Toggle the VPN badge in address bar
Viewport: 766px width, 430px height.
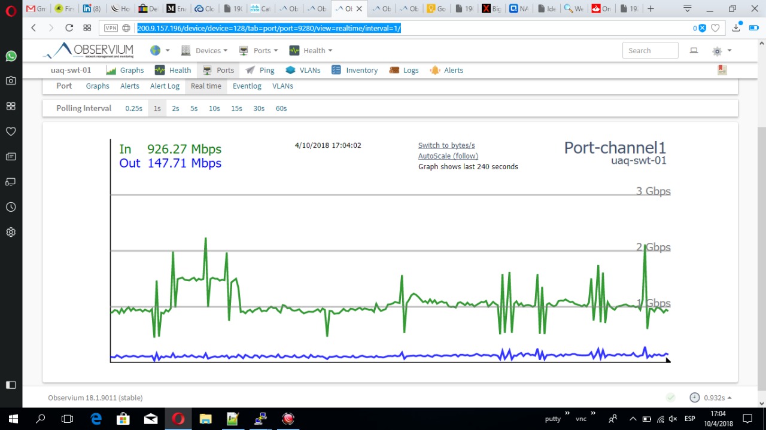(111, 28)
